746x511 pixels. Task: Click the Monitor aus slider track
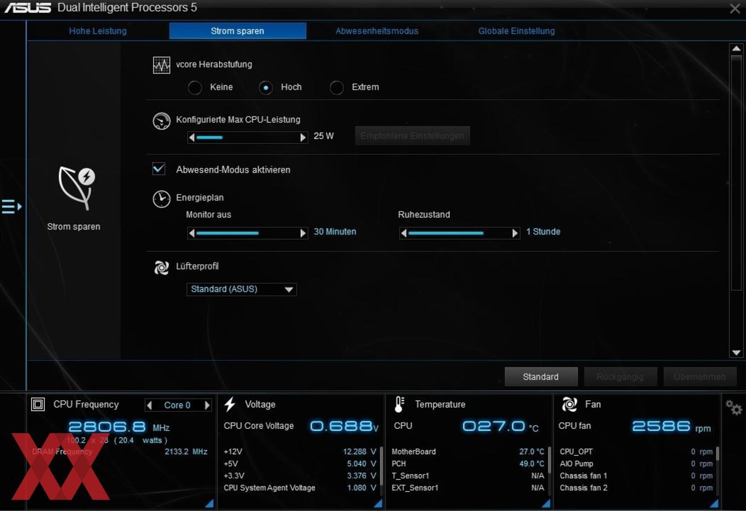coord(247,233)
